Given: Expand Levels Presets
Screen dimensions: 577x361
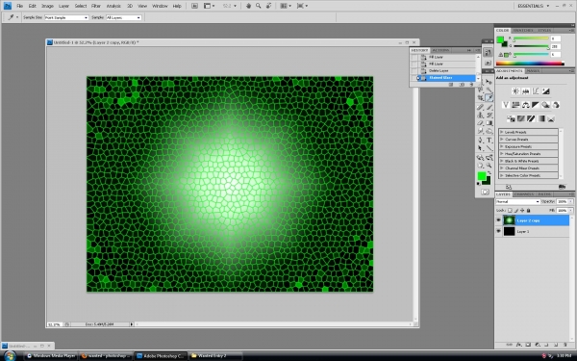Looking at the screenshot, I should [x=501, y=132].
